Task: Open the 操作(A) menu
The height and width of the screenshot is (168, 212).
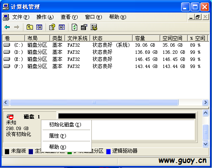Action: coord(45,17)
